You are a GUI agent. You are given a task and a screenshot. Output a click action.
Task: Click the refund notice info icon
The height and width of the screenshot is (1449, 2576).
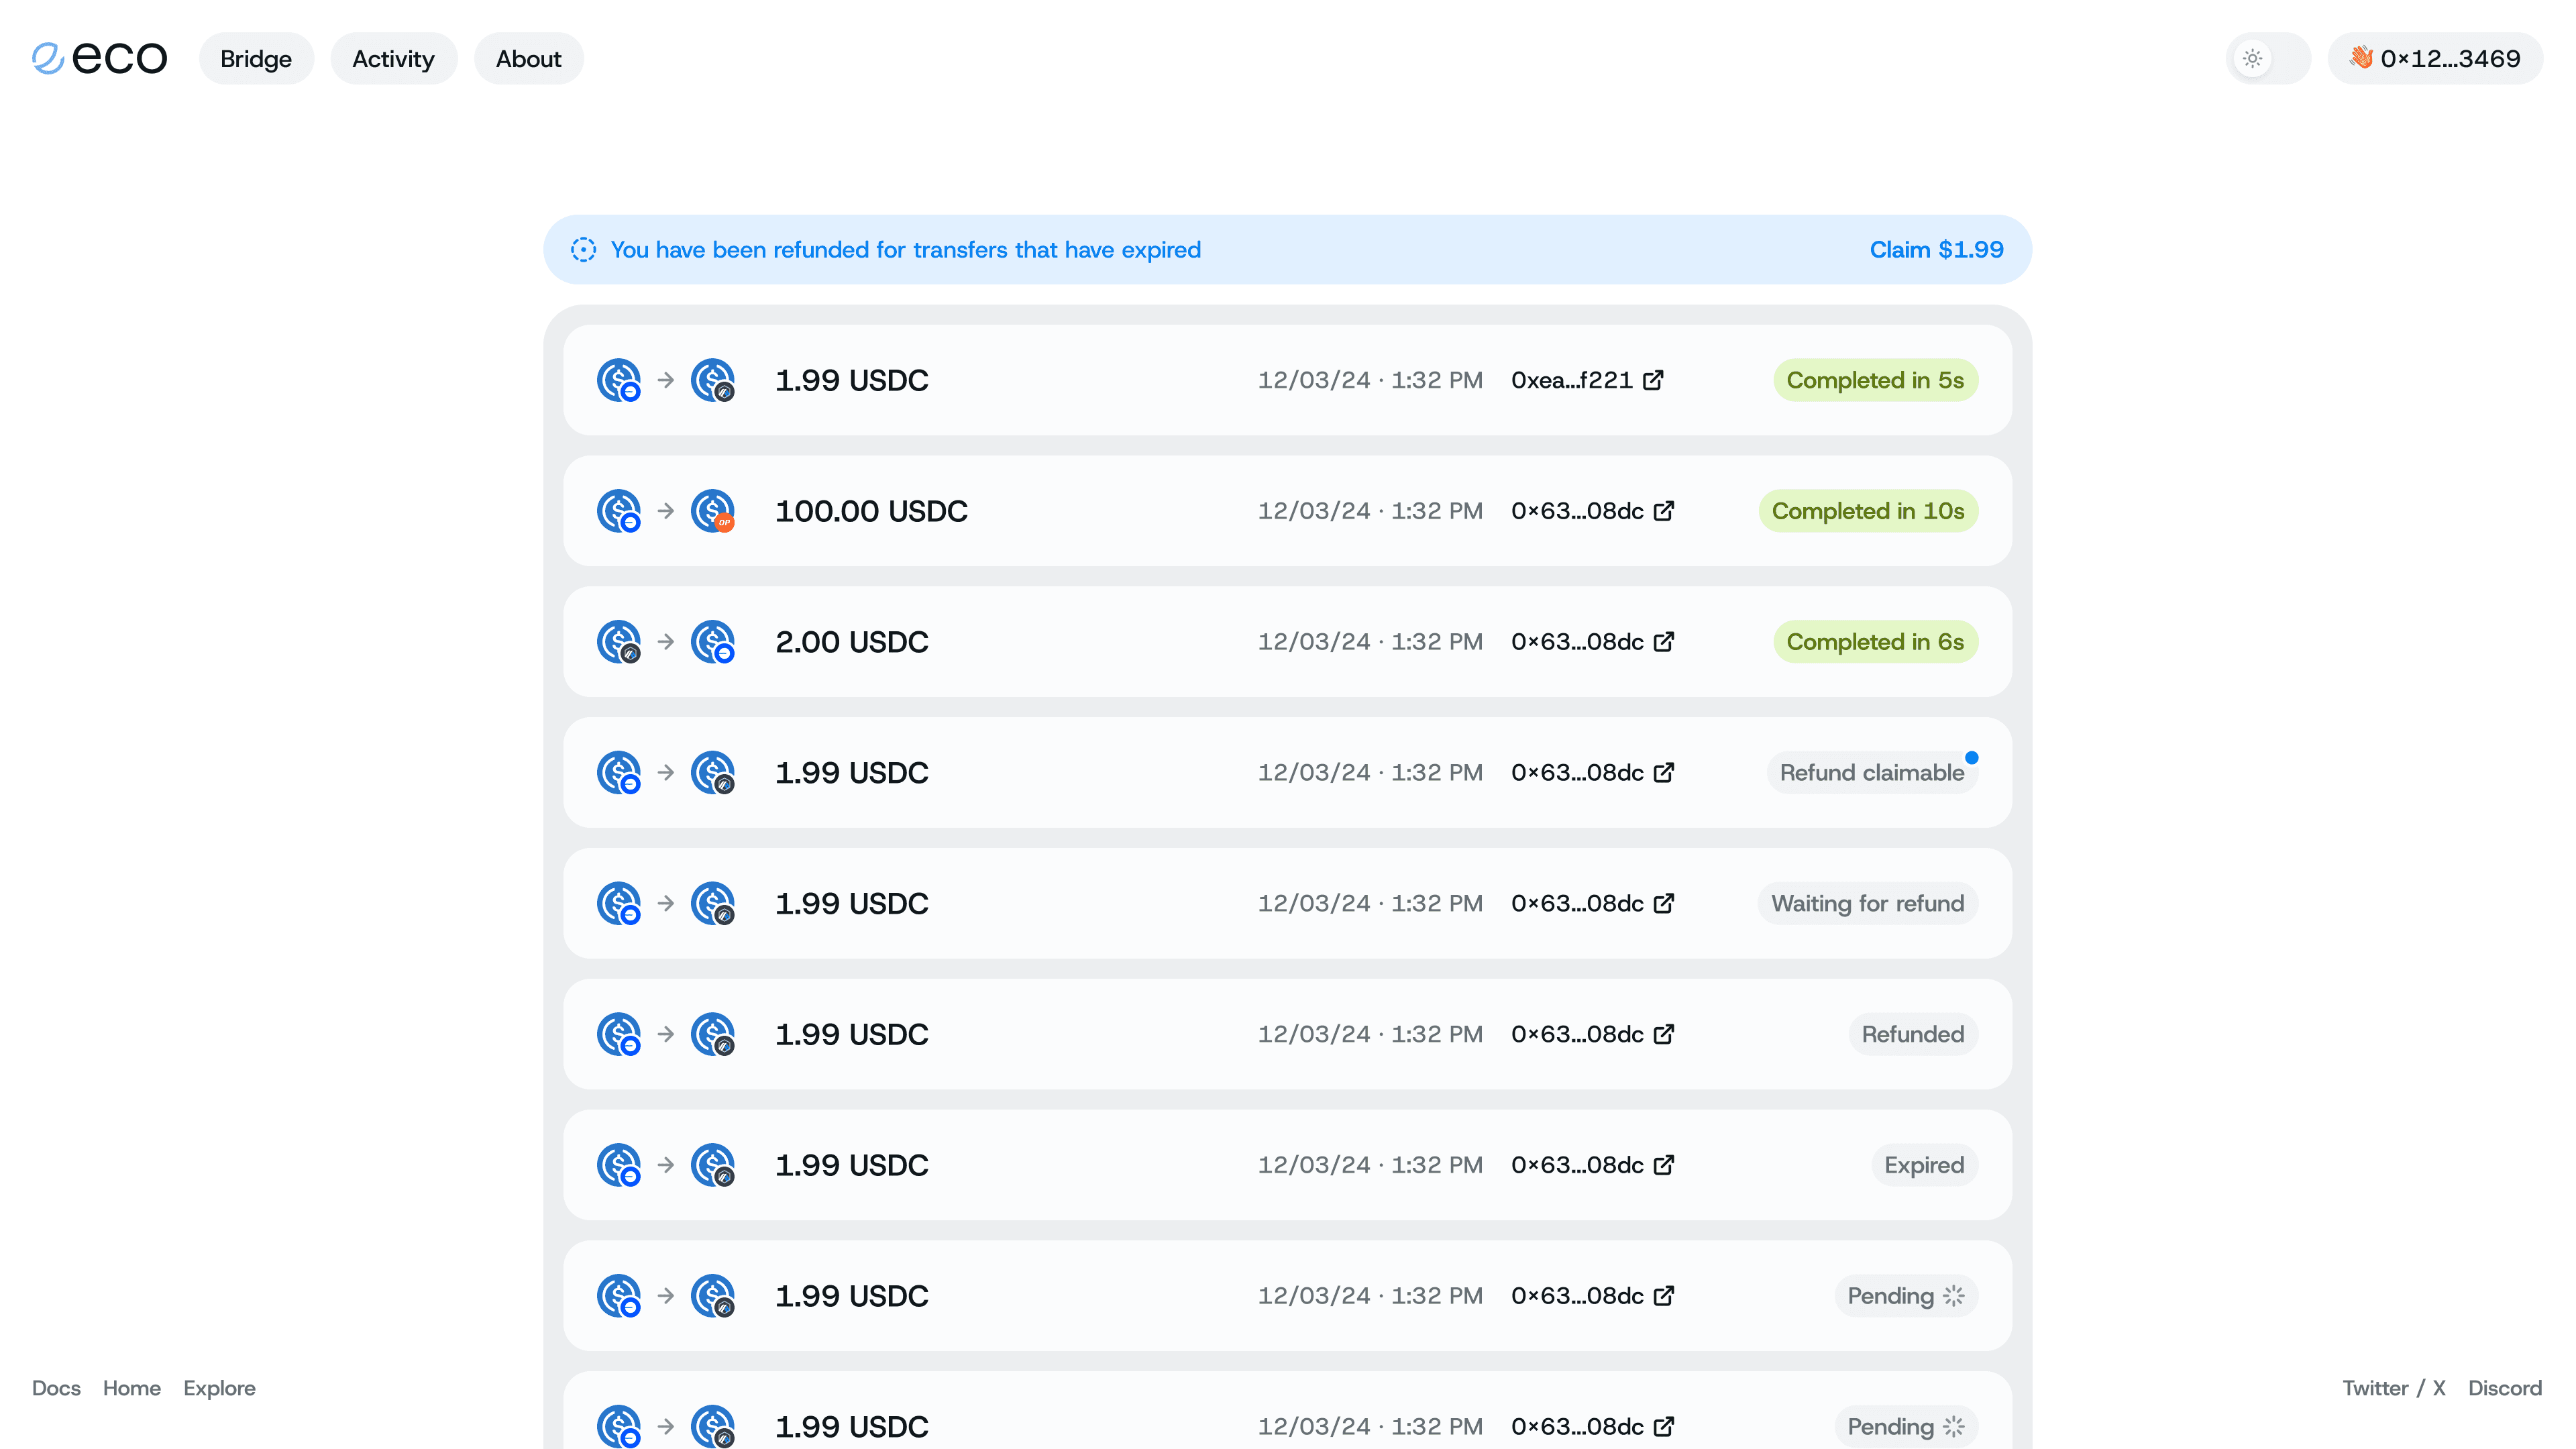coord(583,250)
